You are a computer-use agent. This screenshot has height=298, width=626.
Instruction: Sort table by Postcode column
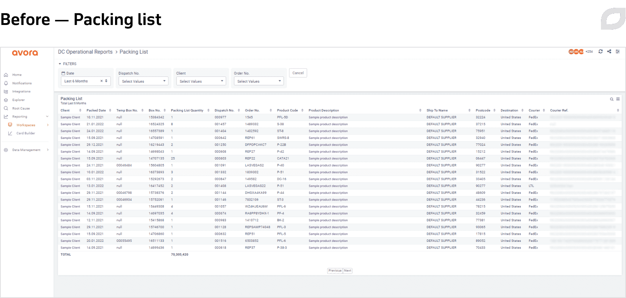495,110
